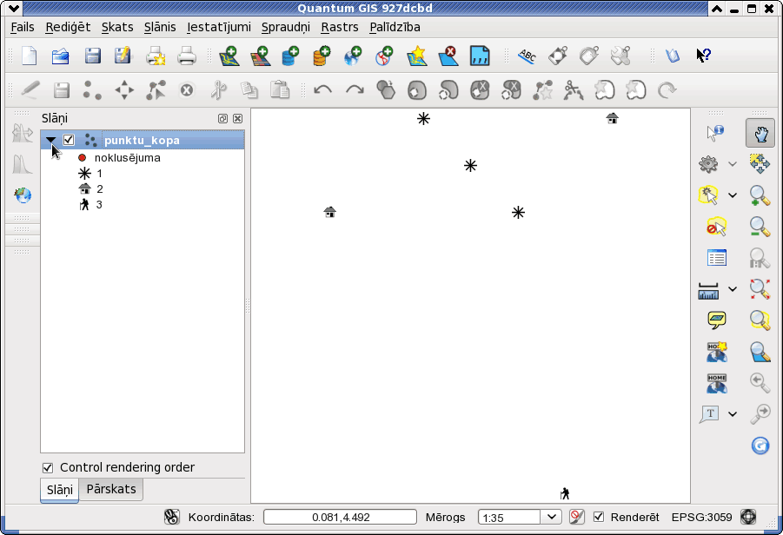Open the Iestatījumi menu
Image resolution: width=783 pixels, height=535 pixels.
click(219, 27)
